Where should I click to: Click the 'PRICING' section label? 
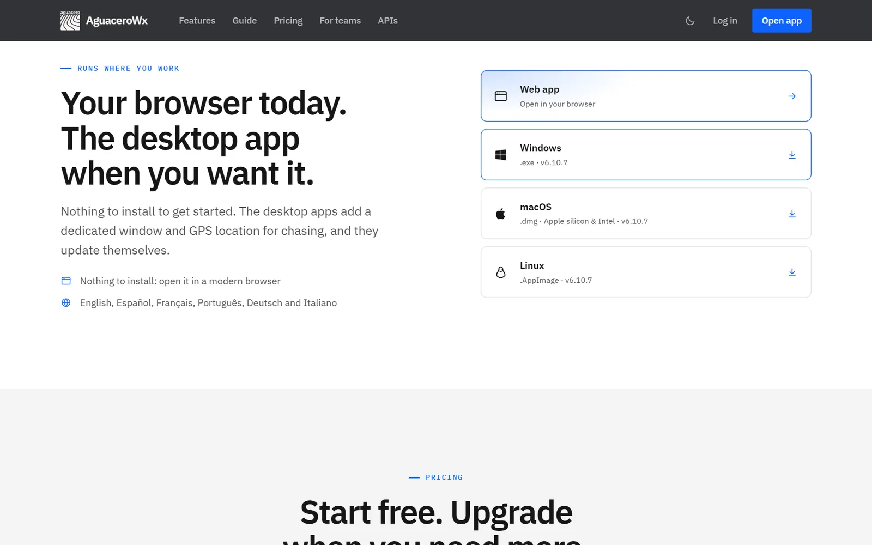click(x=444, y=477)
